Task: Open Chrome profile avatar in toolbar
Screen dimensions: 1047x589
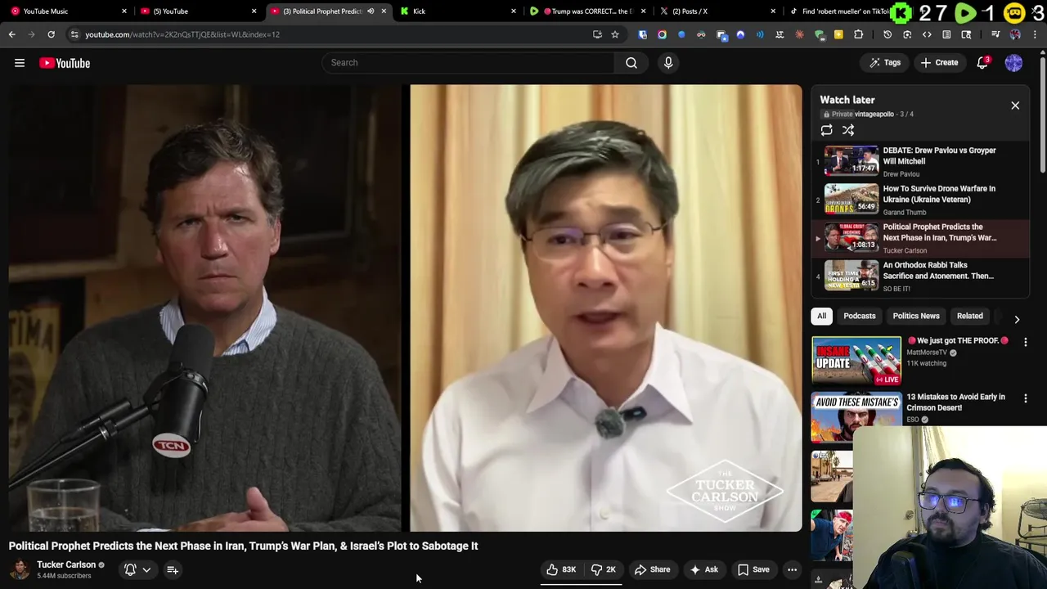Action: coord(1015,34)
